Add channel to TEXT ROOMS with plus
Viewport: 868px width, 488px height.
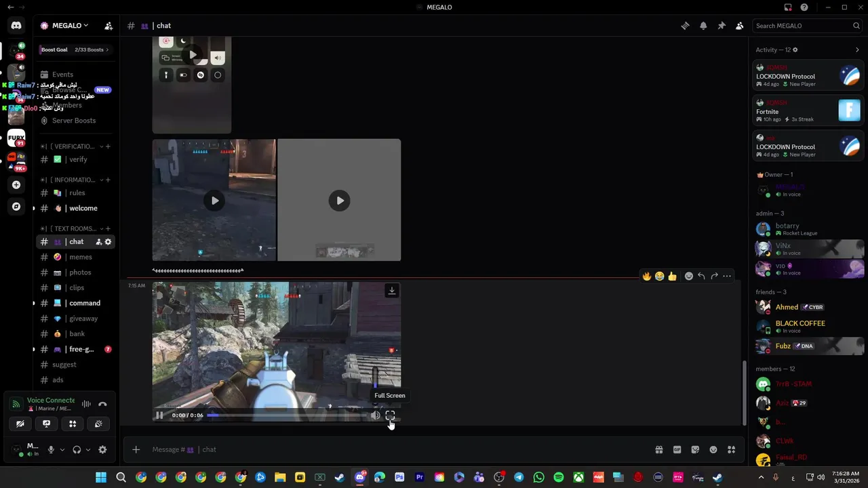(108, 229)
